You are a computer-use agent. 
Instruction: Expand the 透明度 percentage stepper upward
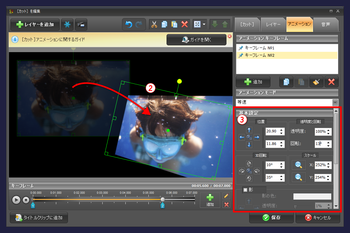coord(328,130)
